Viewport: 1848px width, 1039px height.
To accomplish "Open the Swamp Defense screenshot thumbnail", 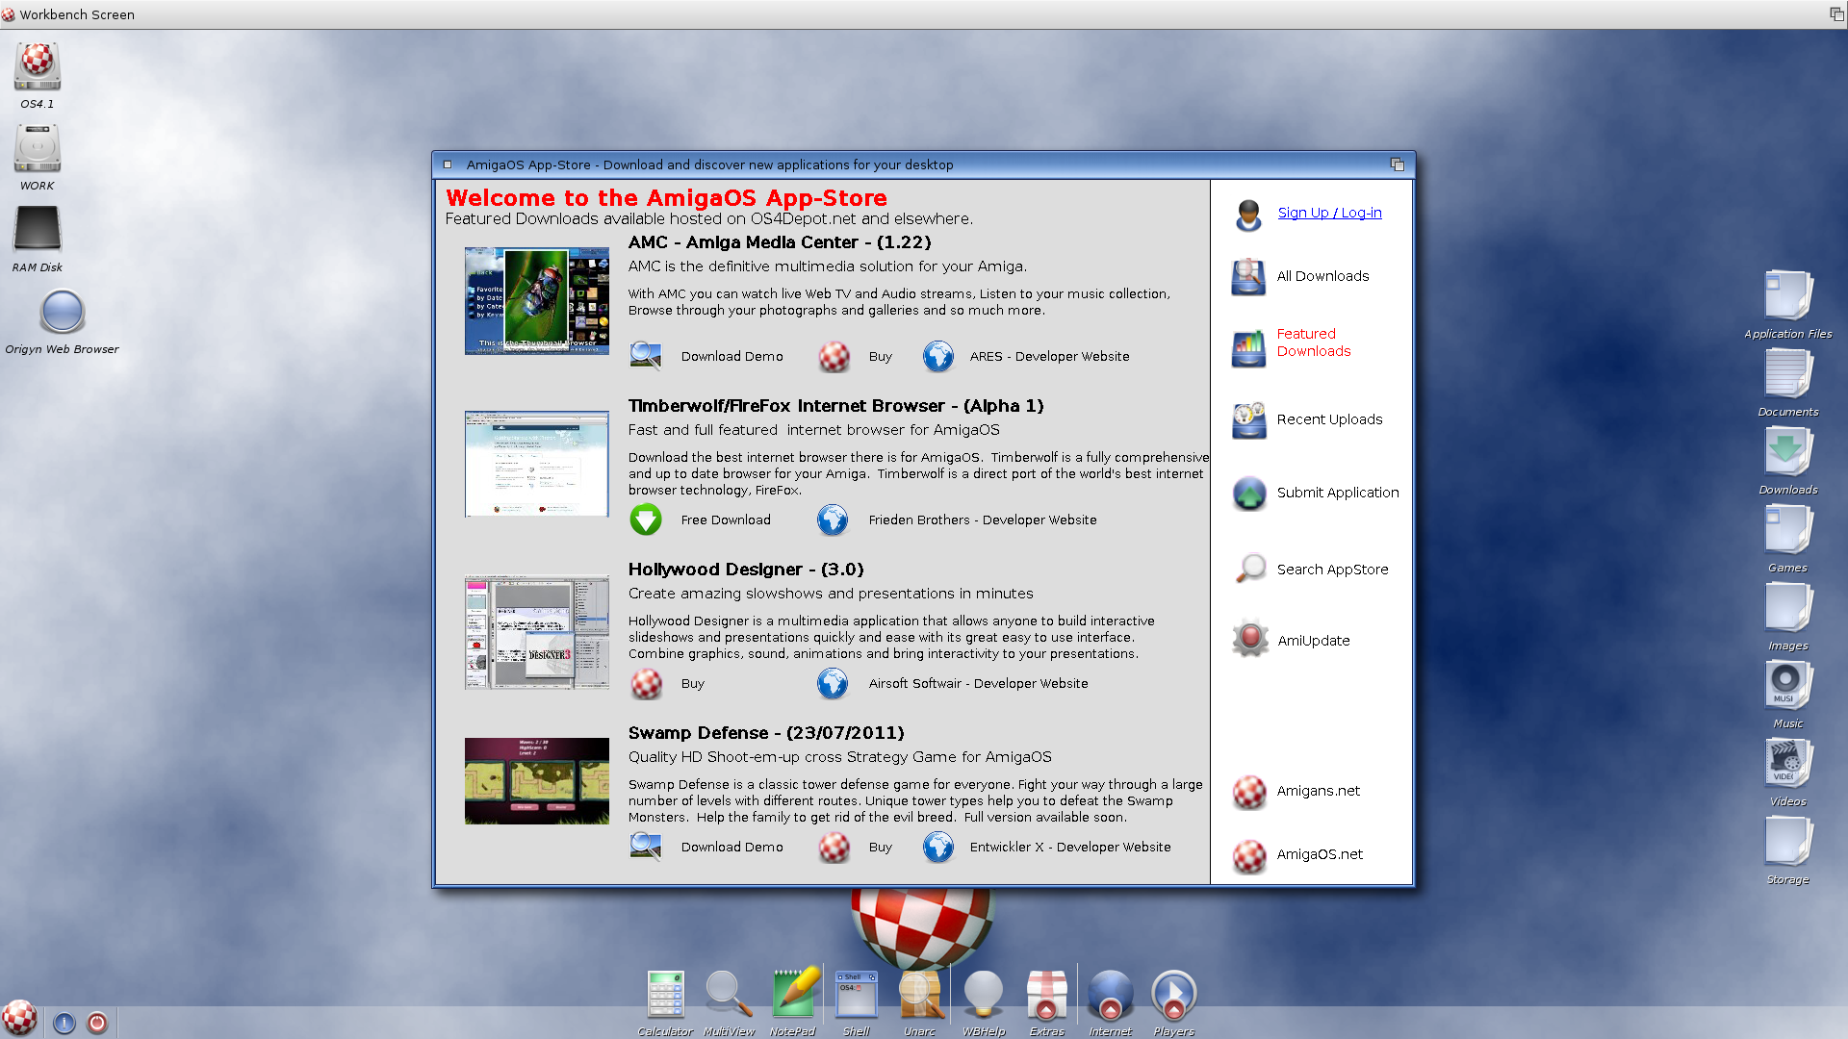I will (537, 781).
